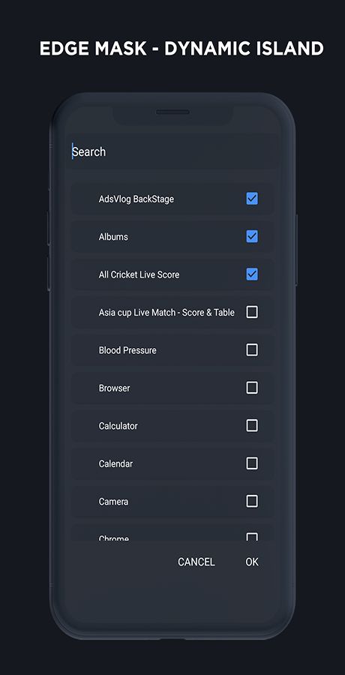
Task: Choose the Blood Pressure app label
Action: click(x=127, y=350)
